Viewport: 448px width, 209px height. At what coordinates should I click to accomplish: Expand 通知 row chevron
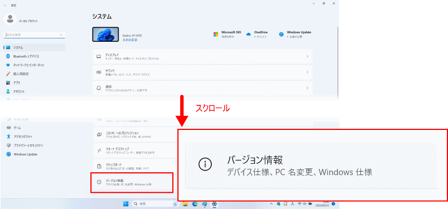click(x=307, y=88)
